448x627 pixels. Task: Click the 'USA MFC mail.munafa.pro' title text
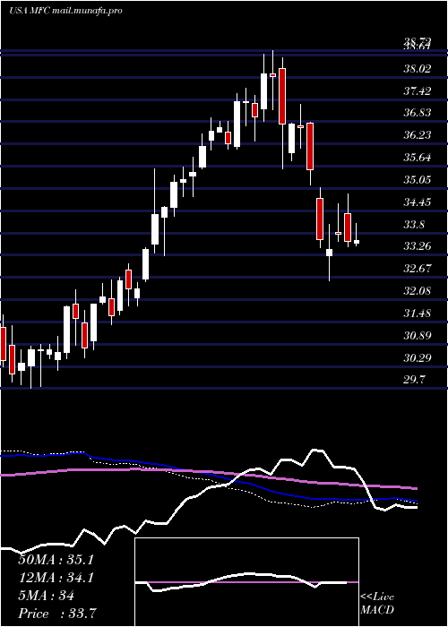65,11
